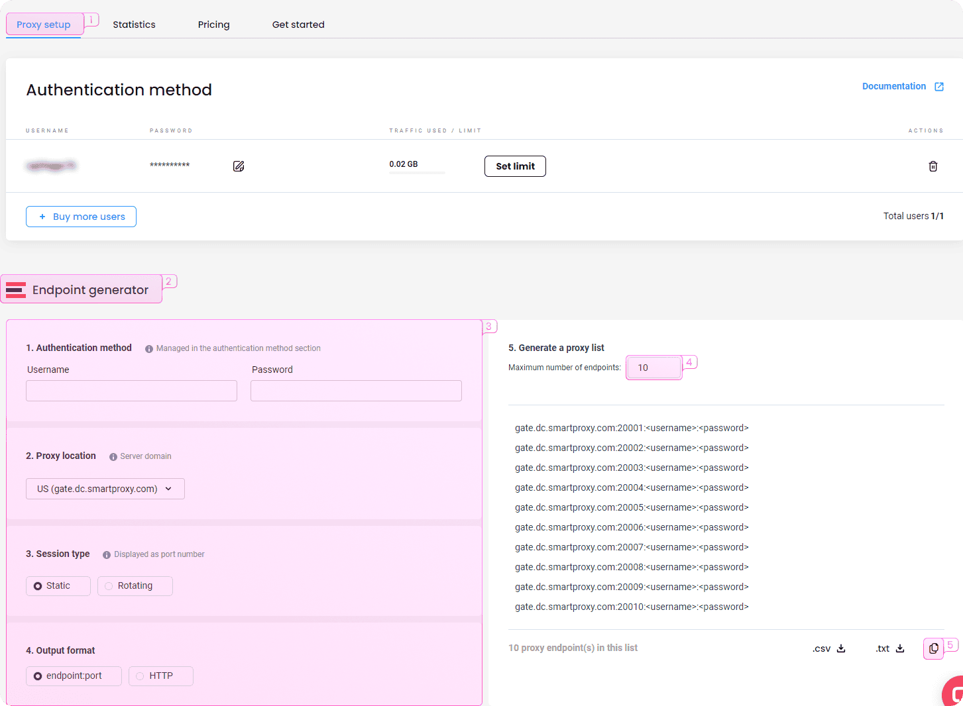Viewport: 963px width, 706px height.
Task: Open the chat support bubble
Action: [x=954, y=692]
